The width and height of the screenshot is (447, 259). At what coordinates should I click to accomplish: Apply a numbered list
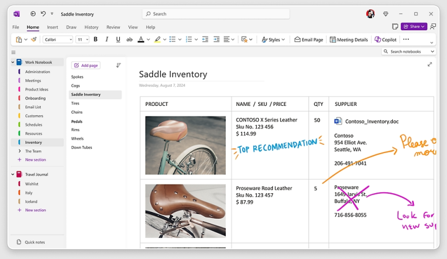pos(189,40)
